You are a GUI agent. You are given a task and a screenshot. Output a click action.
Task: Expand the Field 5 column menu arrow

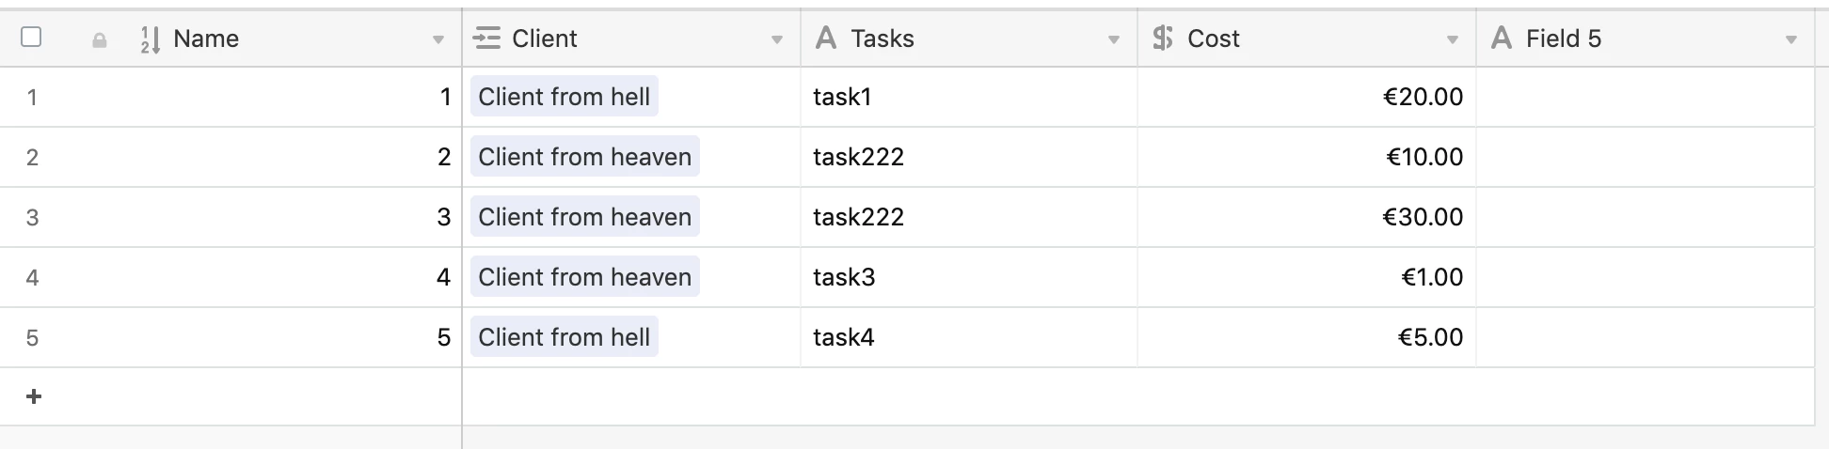(x=1790, y=39)
